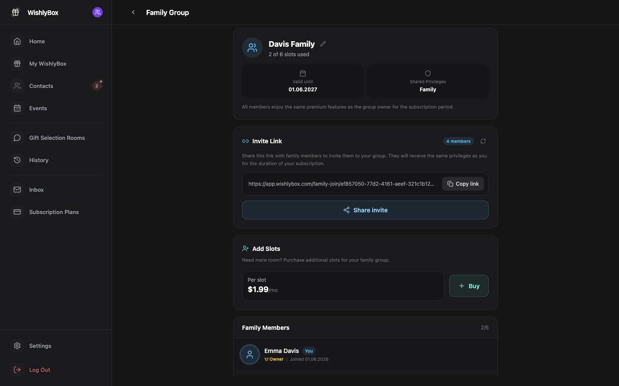
Task: Click the Per slot $1.99/mo price box
Action: point(343,286)
